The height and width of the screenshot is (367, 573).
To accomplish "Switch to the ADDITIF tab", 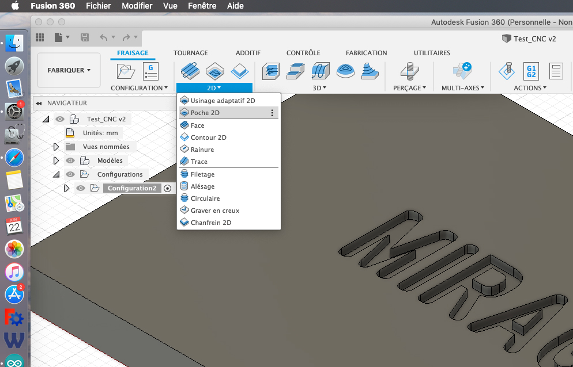I will click(x=248, y=53).
